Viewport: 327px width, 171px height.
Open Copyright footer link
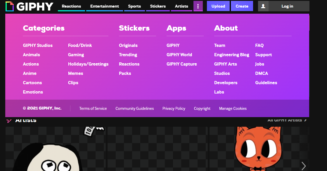click(x=202, y=108)
